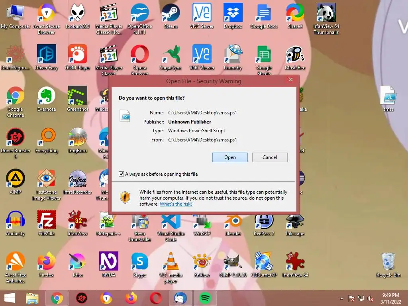Screen dimensions: 408x306
Task: Close the Security Warning dialog with X
Action: [x=290, y=80]
